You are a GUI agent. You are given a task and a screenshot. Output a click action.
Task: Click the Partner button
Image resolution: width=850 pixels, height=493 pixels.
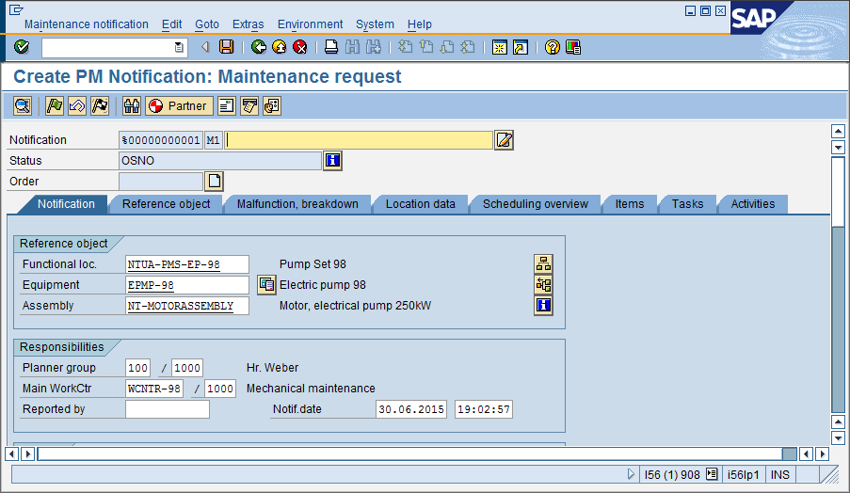point(179,105)
